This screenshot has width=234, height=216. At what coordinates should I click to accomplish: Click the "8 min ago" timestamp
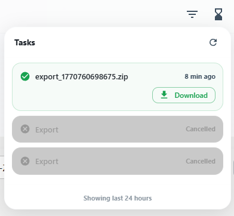click(200, 76)
